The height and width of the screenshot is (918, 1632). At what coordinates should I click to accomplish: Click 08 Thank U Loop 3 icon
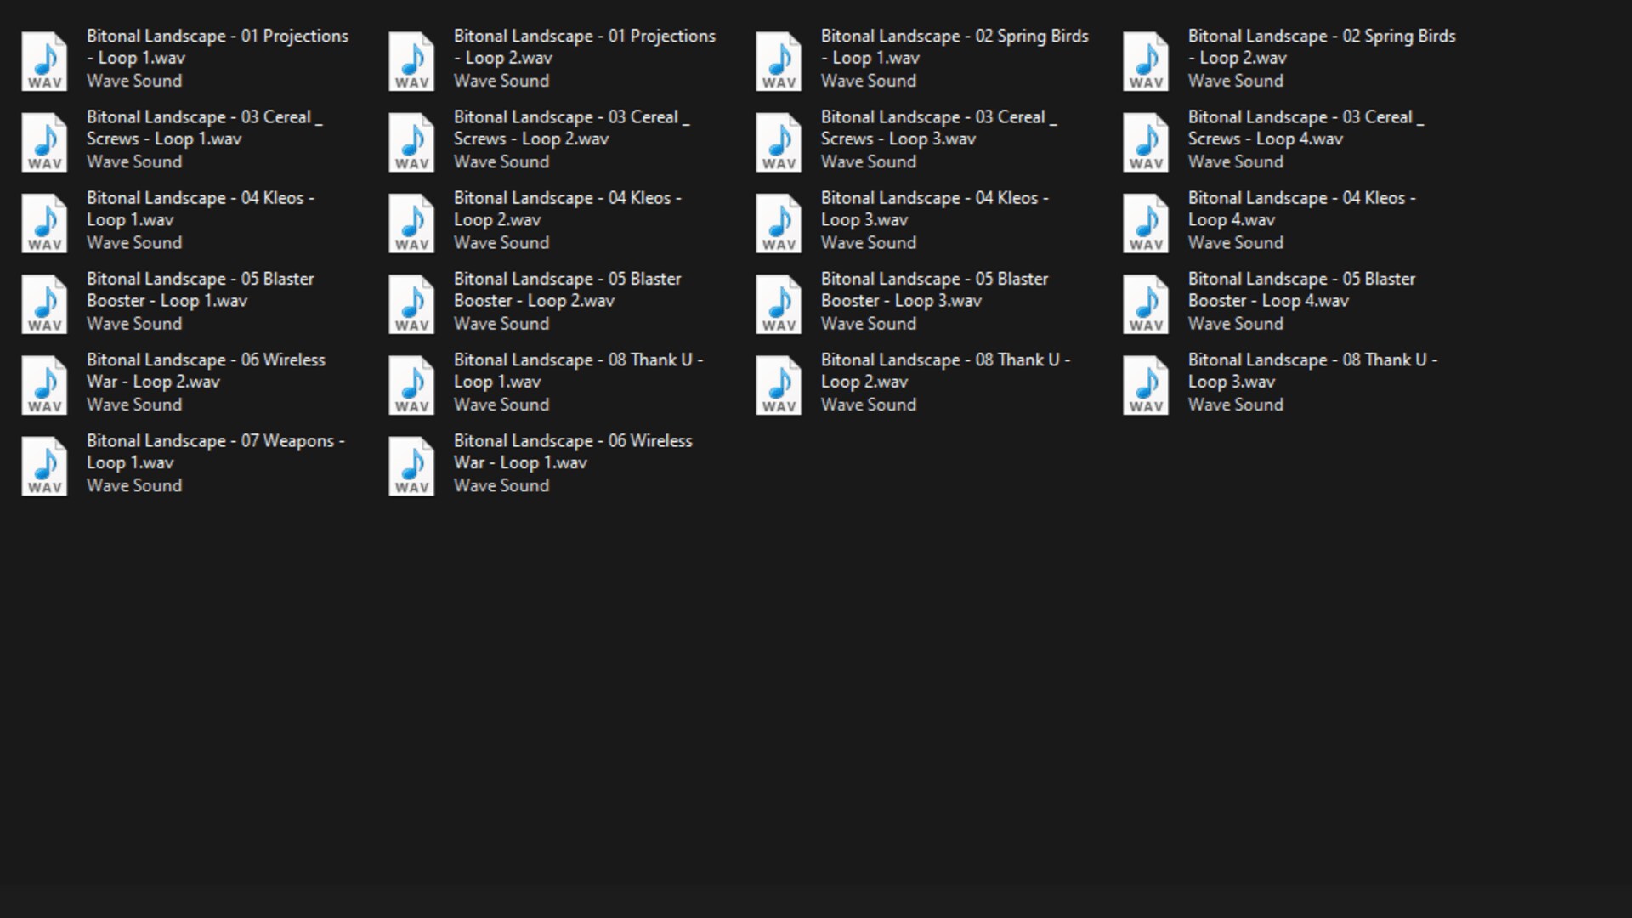(1146, 384)
